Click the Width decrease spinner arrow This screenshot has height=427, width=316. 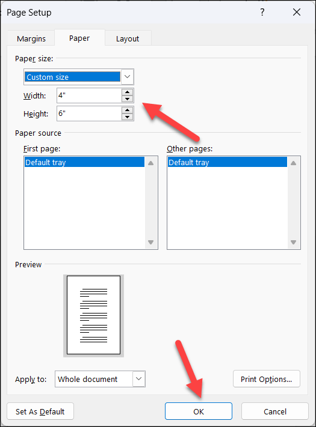pyautogui.click(x=127, y=99)
